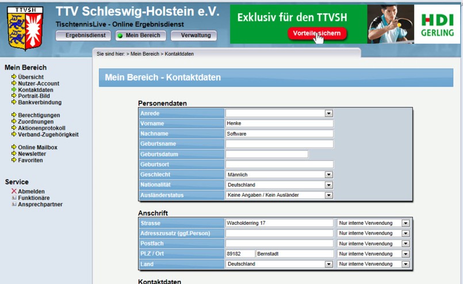Go to the Nutzer-Account page
The width and height of the screenshot is (463, 284).
pyautogui.click(x=39, y=83)
